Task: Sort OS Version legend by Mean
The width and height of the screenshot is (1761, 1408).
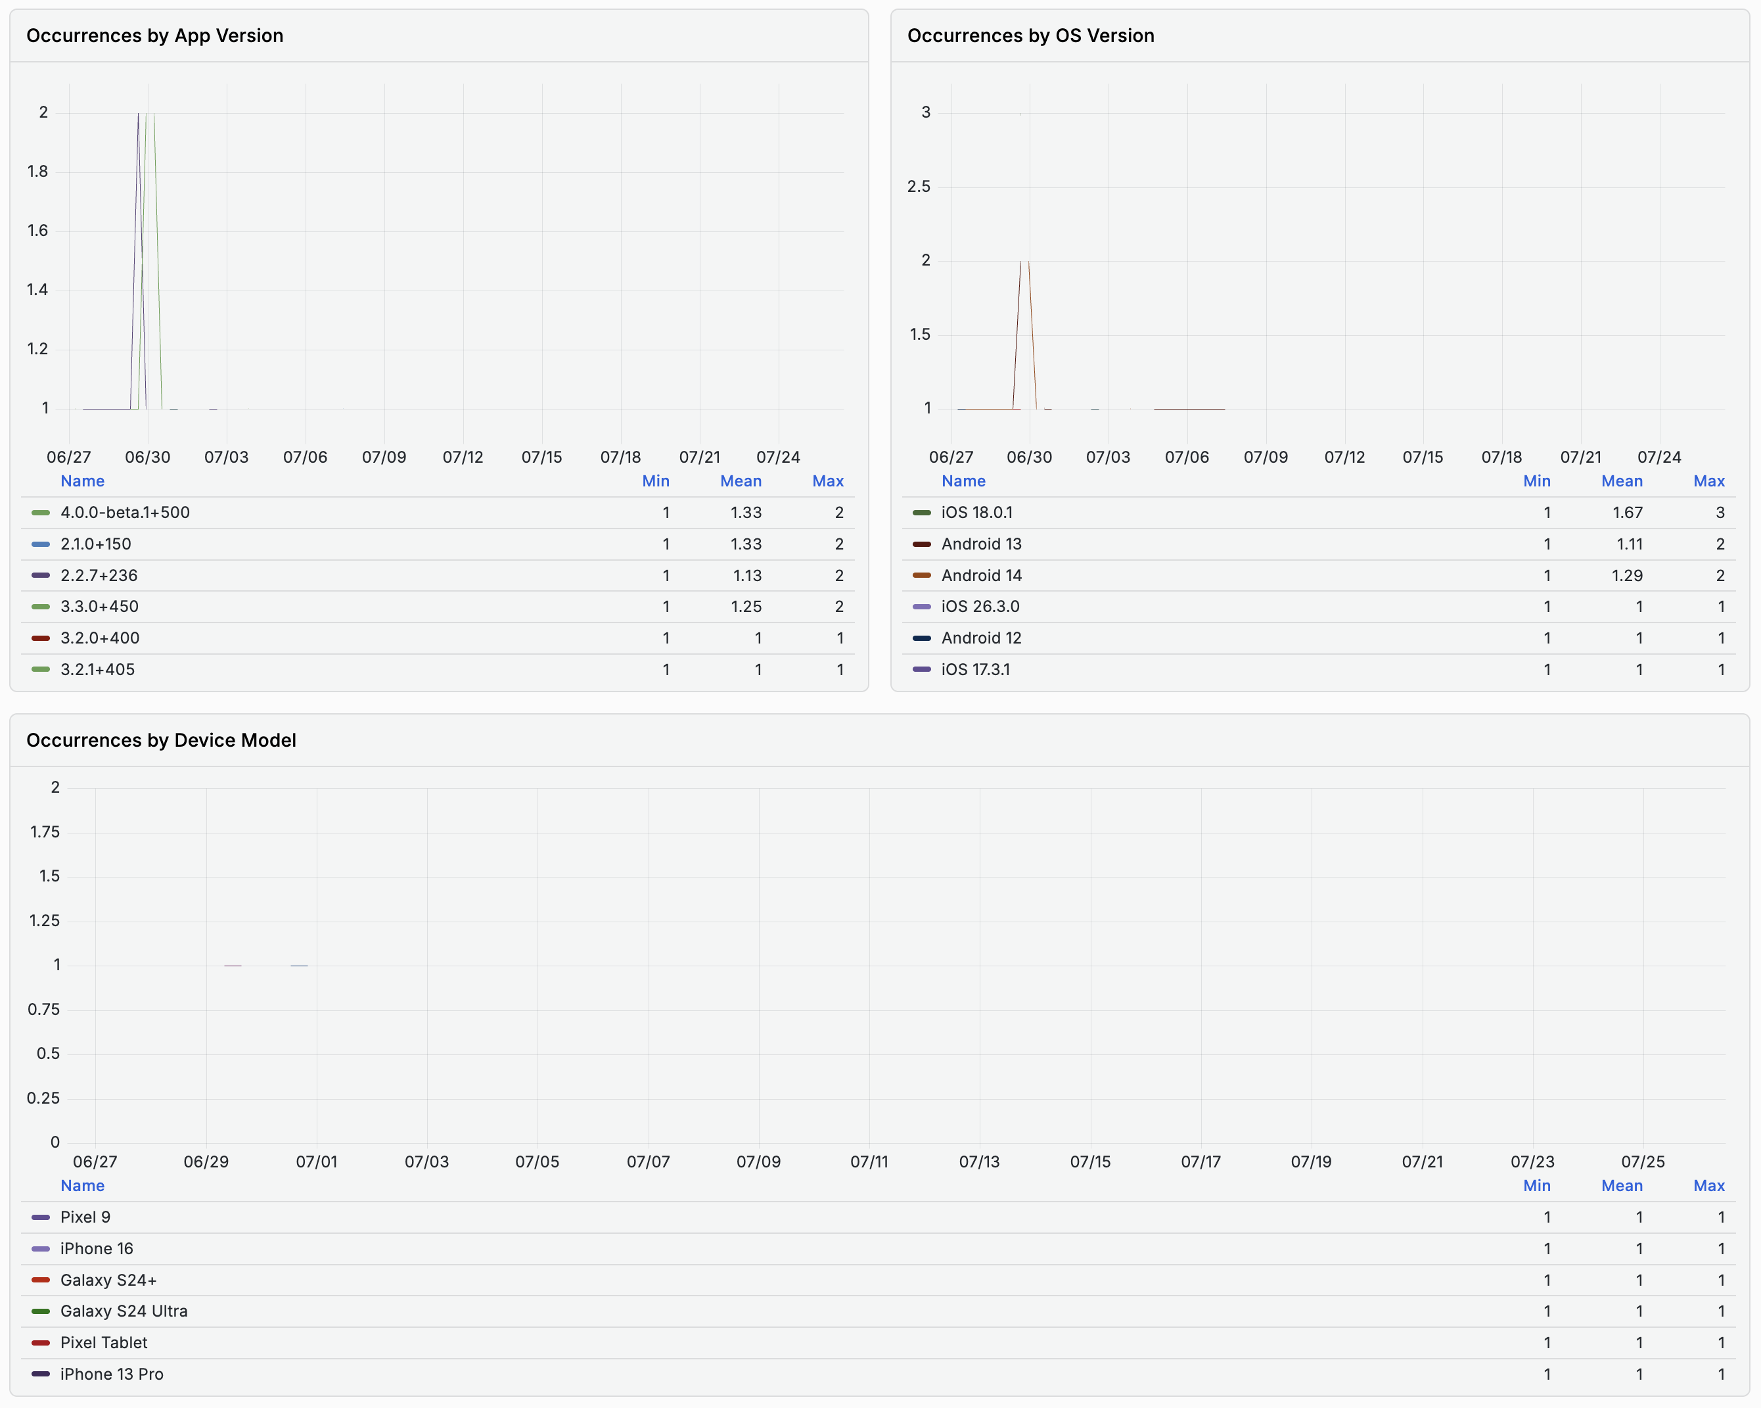Action: click(1622, 481)
